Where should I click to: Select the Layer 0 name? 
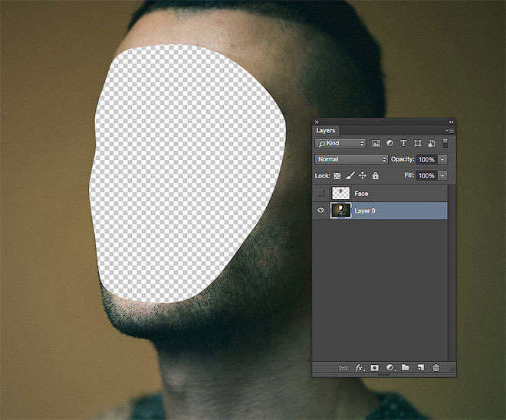coord(365,210)
